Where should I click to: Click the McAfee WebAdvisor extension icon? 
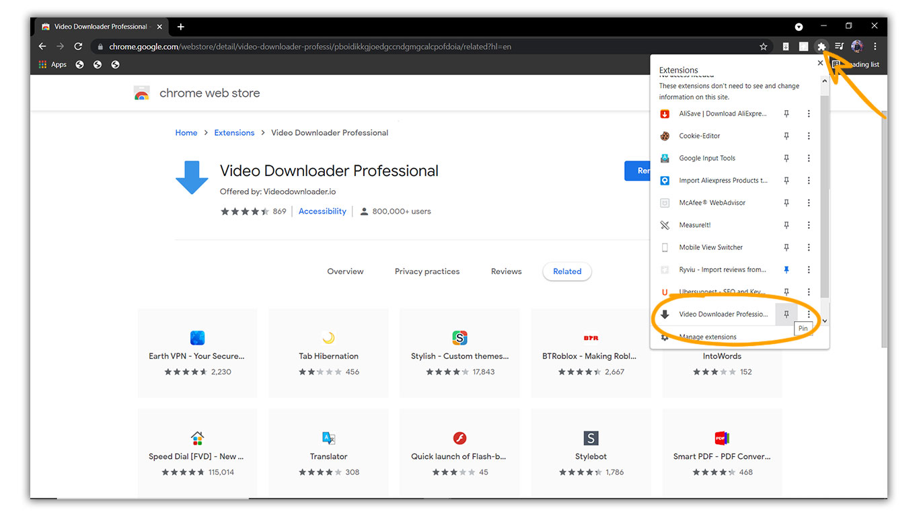coord(665,202)
